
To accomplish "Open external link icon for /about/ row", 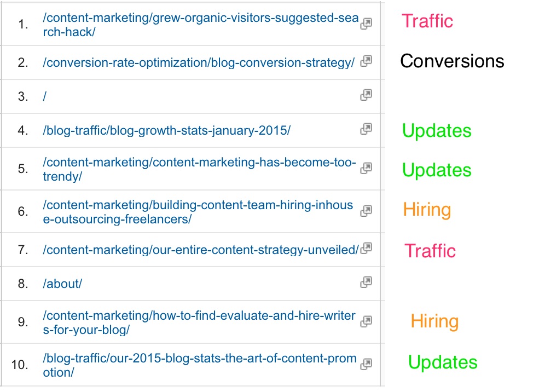I will (x=366, y=282).
